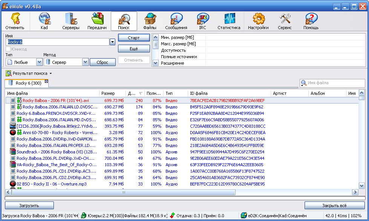369x221 pixels.
Task: Click the filter options scroll-up arrow
Action: coord(155,37)
